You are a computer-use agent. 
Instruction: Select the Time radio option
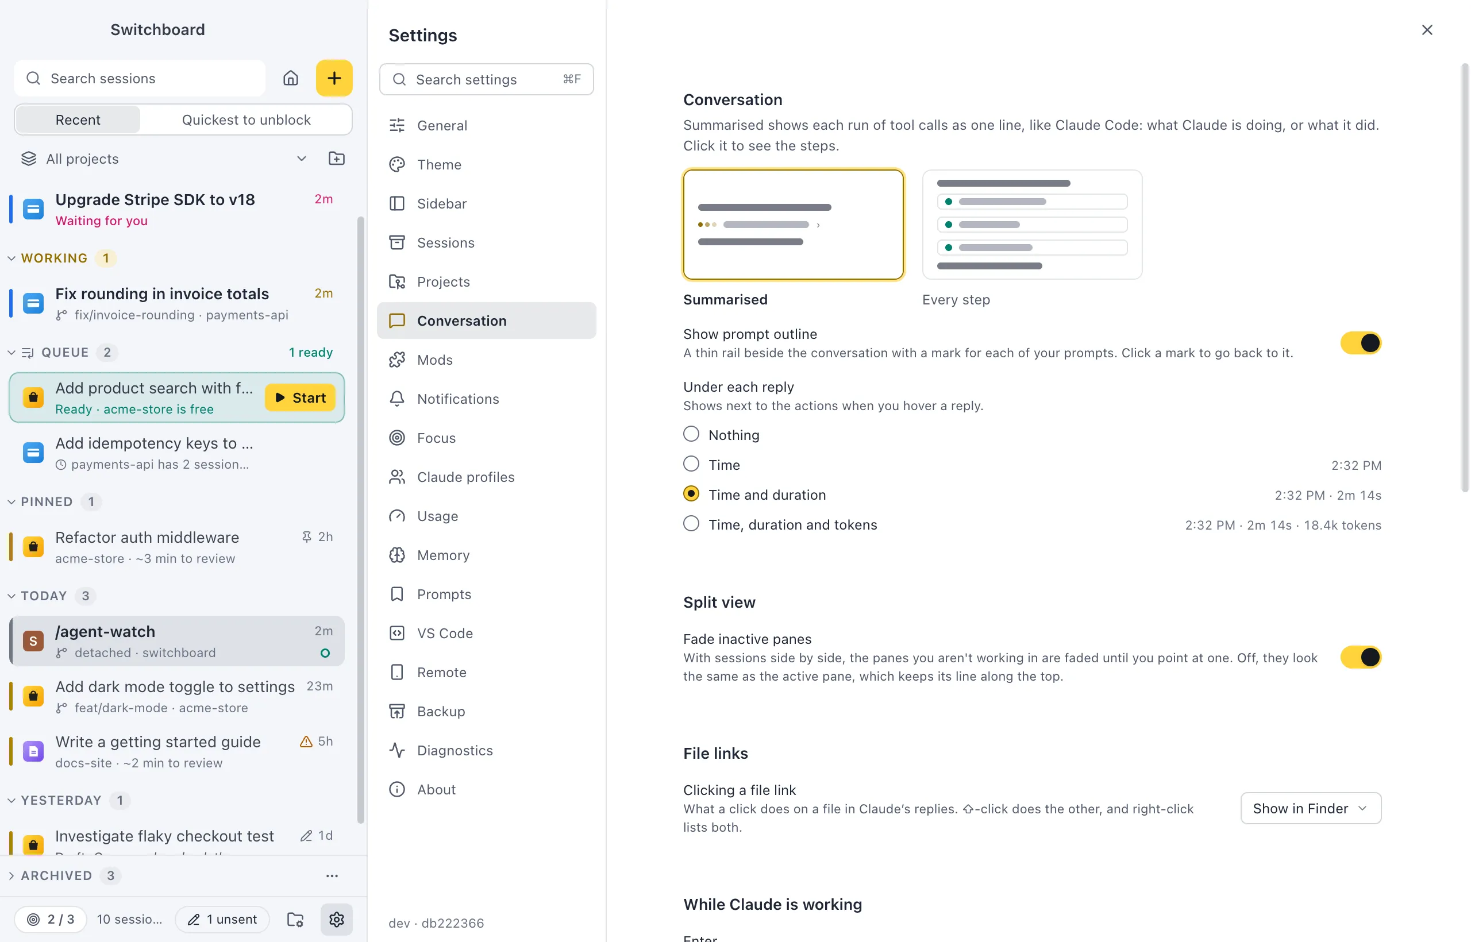tap(691, 464)
